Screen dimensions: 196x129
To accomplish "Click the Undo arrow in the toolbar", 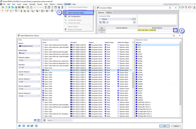I will pyautogui.click(x=35, y=7).
